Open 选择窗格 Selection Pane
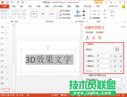The image size is (127, 97). pyautogui.click(x=95, y=18)
